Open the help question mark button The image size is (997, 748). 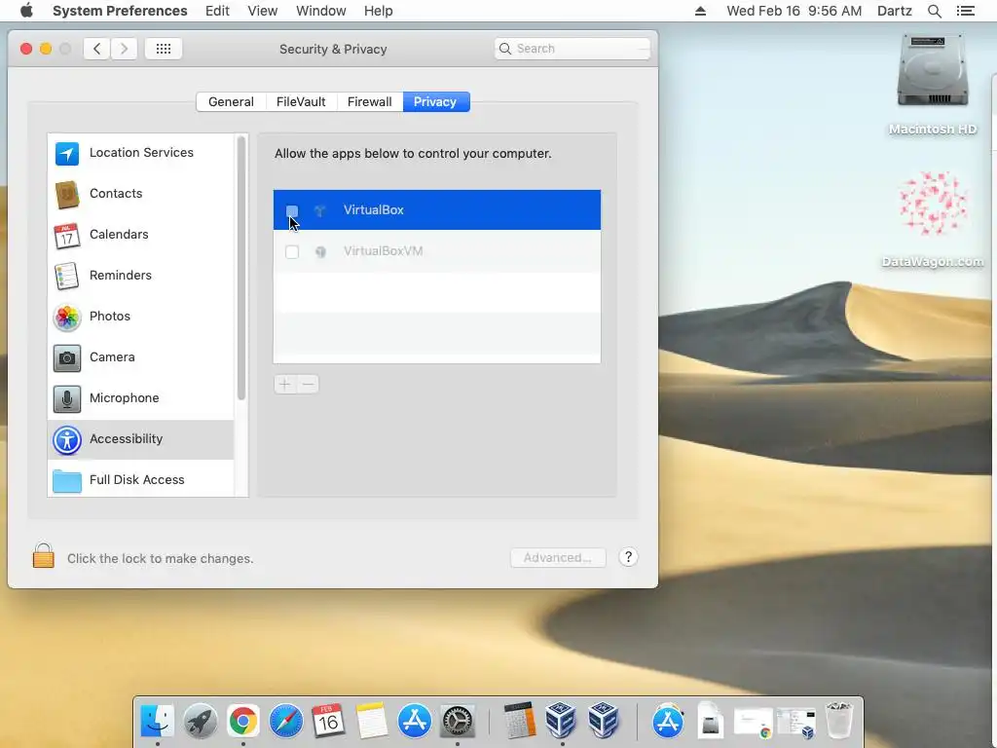(x=628, y=557)
